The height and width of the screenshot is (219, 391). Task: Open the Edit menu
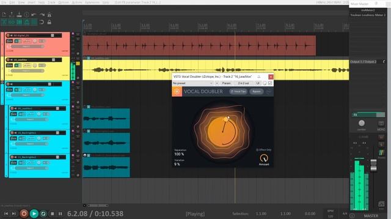12,2
